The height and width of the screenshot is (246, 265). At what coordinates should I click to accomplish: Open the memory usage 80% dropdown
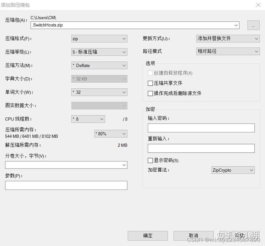(111, 134)
